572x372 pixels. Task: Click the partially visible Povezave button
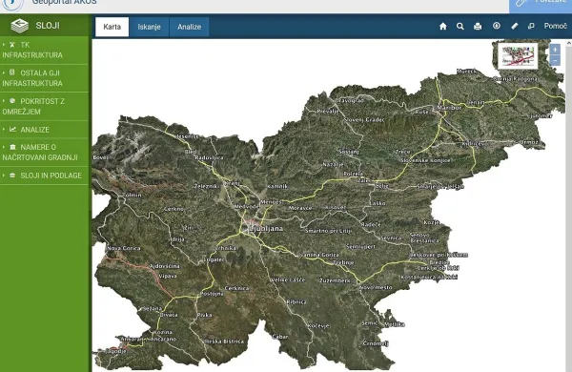(541, 6)
